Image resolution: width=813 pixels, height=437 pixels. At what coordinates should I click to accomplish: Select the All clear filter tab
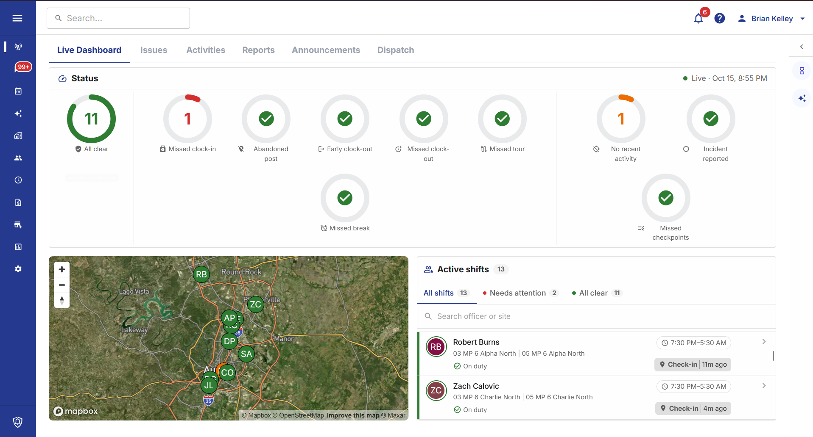coord(597,293)
